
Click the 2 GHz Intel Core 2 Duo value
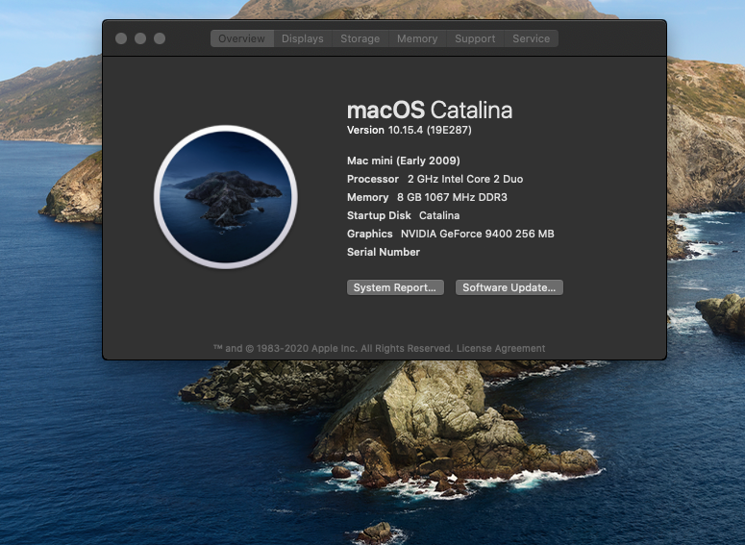(x=465, y=179)
